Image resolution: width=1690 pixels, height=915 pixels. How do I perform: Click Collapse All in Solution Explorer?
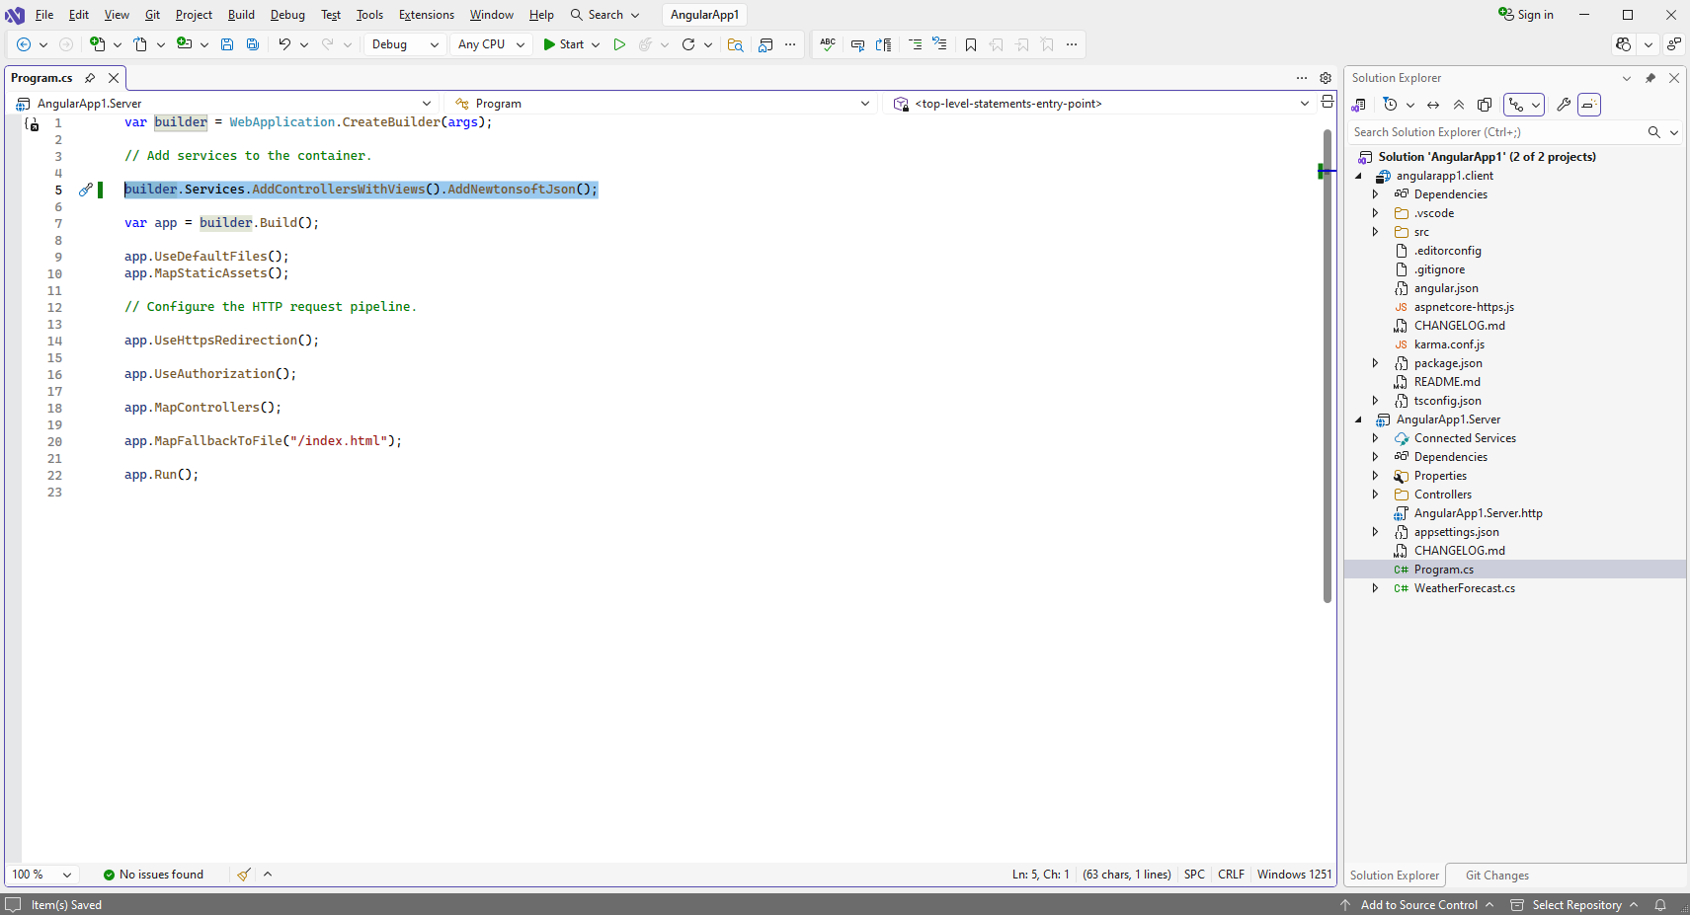(1459, 105)
